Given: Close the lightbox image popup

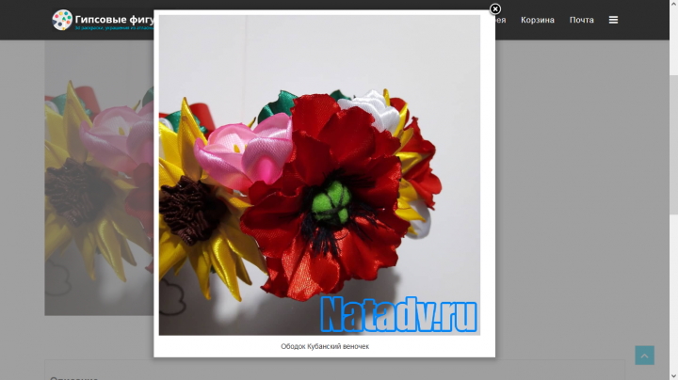Looking at the screenshot, I should tap(495, 9).
